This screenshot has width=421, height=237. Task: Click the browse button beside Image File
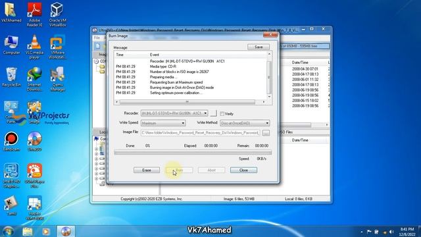[266, 133]
